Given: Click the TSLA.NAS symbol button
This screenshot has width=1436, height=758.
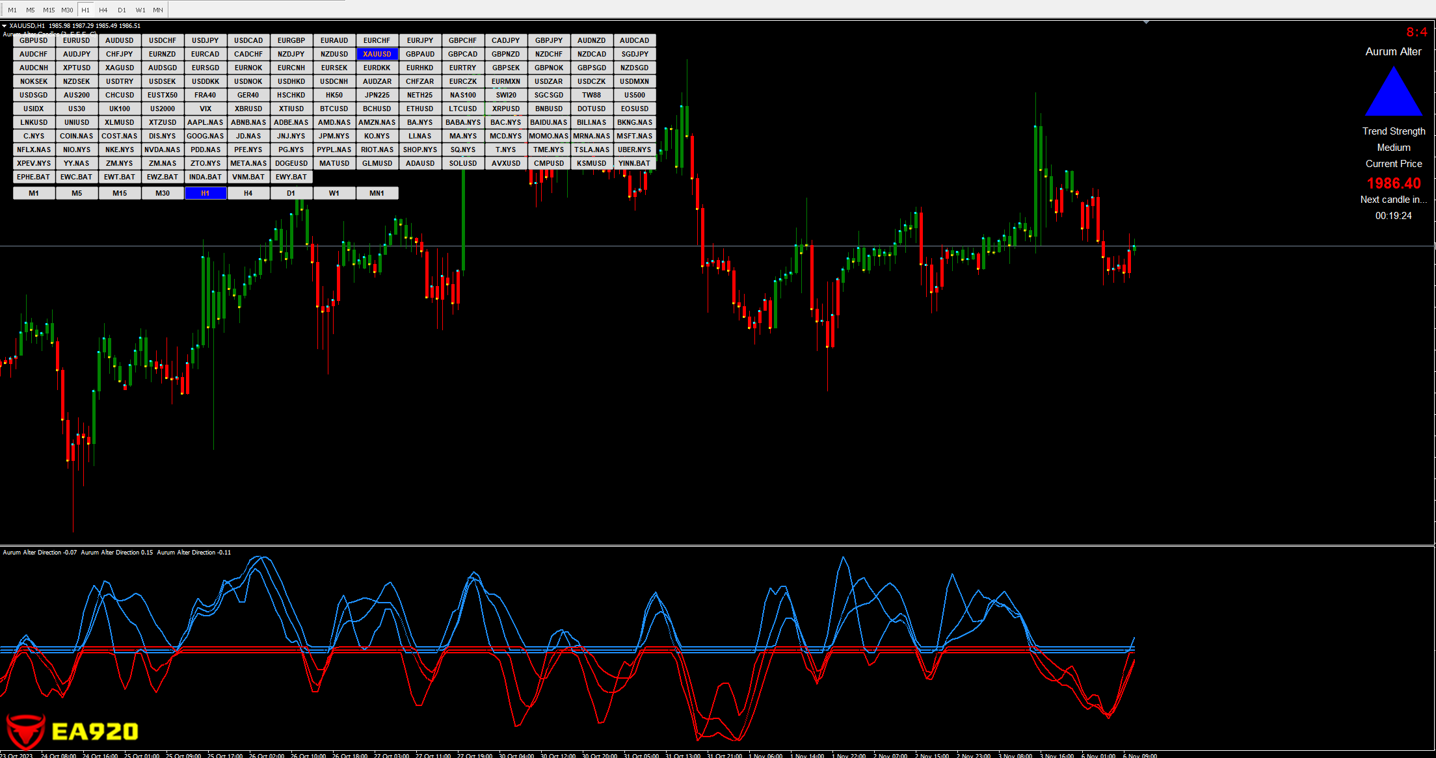Looking at the screenshot, I should click(592, 150).
